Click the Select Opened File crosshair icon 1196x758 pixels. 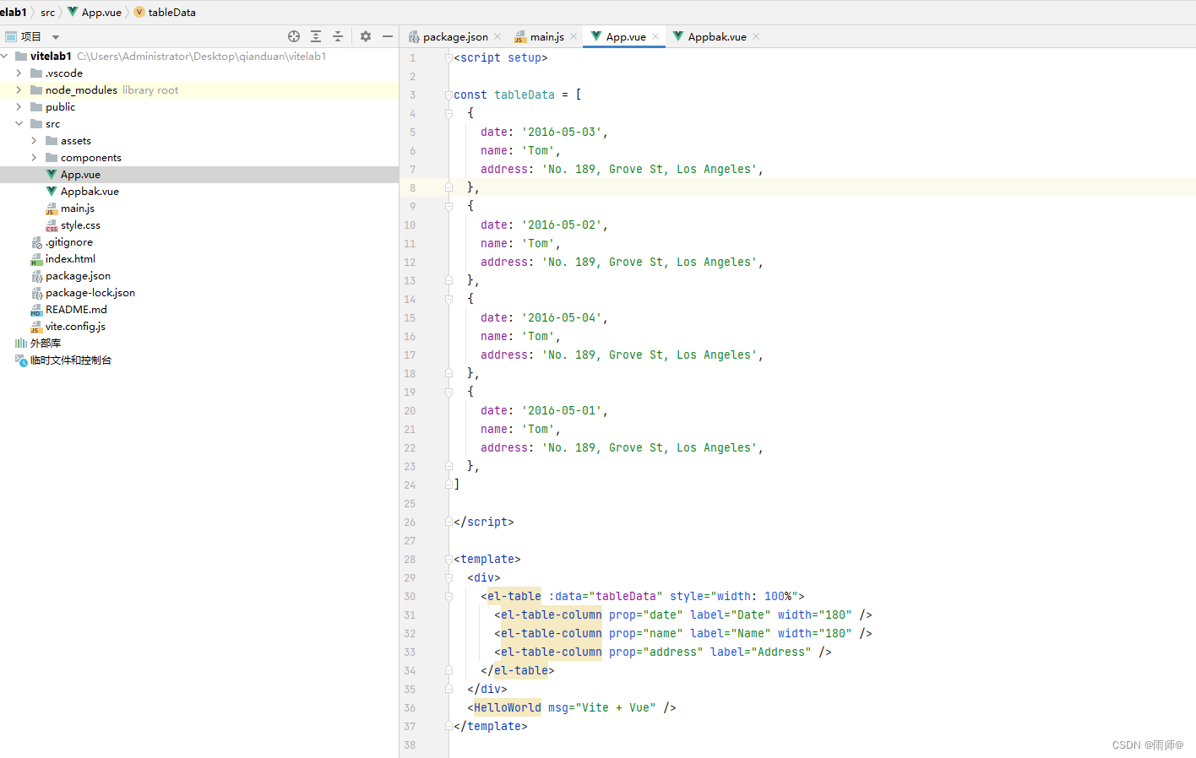(294, 36)
